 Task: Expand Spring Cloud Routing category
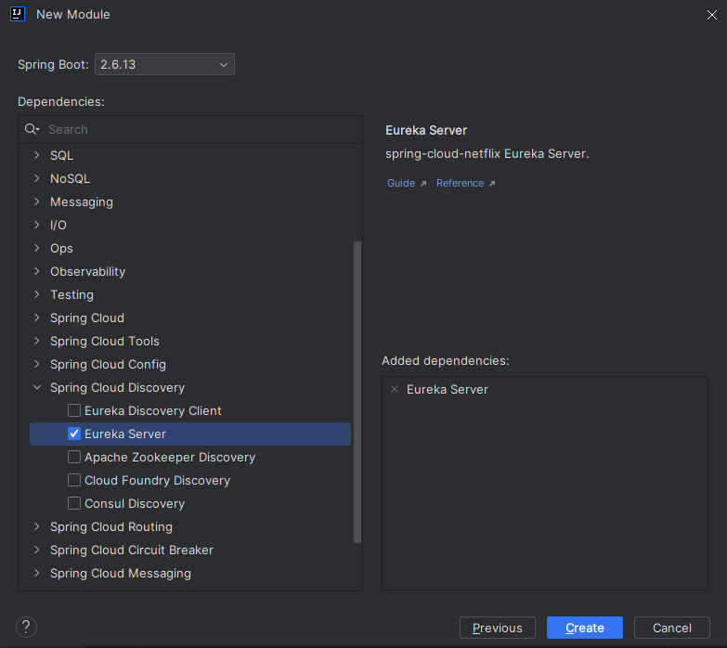point(37,526)
